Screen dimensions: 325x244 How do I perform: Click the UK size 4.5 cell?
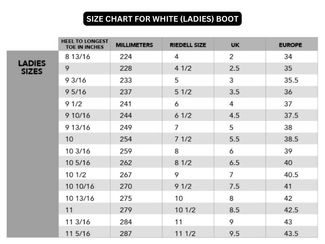click(x=234, y=116)
